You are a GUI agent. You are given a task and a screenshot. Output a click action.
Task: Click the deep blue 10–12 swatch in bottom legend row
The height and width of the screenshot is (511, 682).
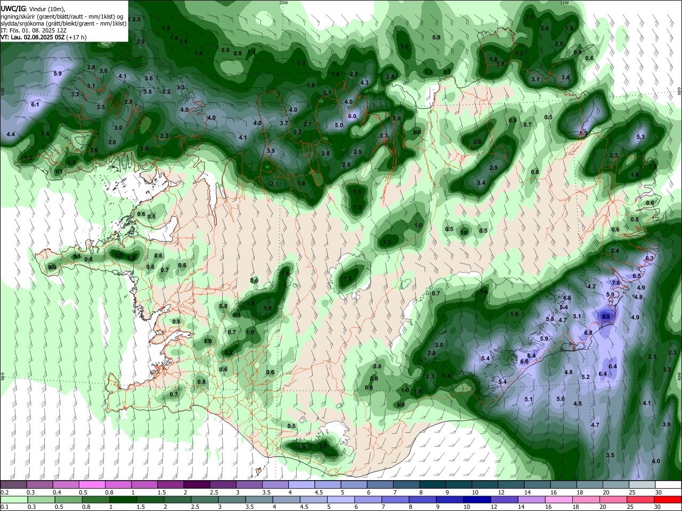(476, 499)
